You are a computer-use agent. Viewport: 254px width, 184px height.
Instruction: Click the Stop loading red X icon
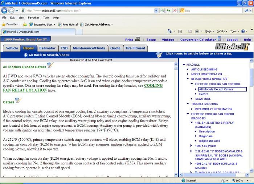point(175,11)
